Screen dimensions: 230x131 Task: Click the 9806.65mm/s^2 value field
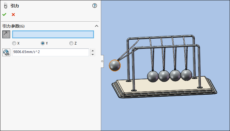pos(51,52)
